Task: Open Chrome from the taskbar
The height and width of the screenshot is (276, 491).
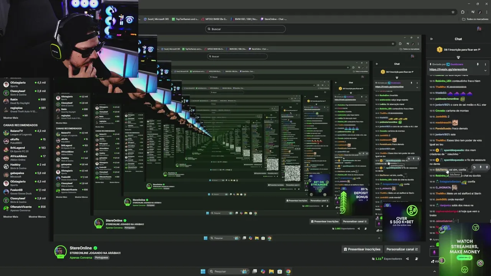Action: pos(288,271)
